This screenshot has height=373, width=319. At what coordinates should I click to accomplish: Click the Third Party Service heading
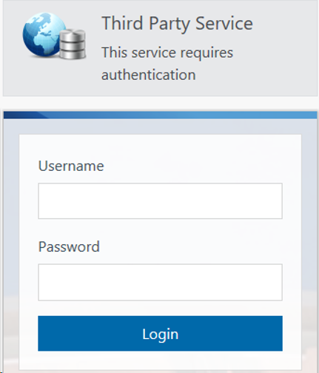[177, 24]
